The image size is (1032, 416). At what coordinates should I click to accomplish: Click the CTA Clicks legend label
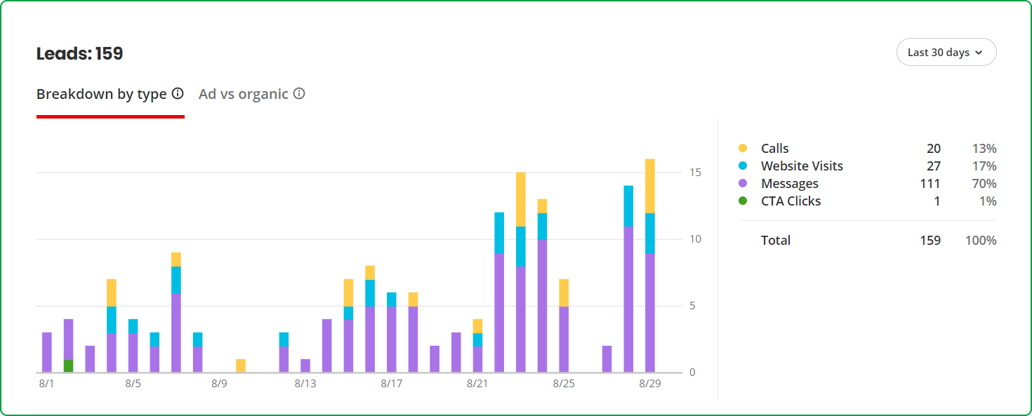(790, 201)
